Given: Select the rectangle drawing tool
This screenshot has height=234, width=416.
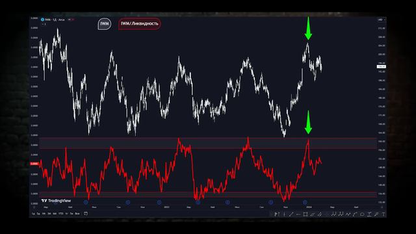Looking at the screenshot, I should pos(305,214).
